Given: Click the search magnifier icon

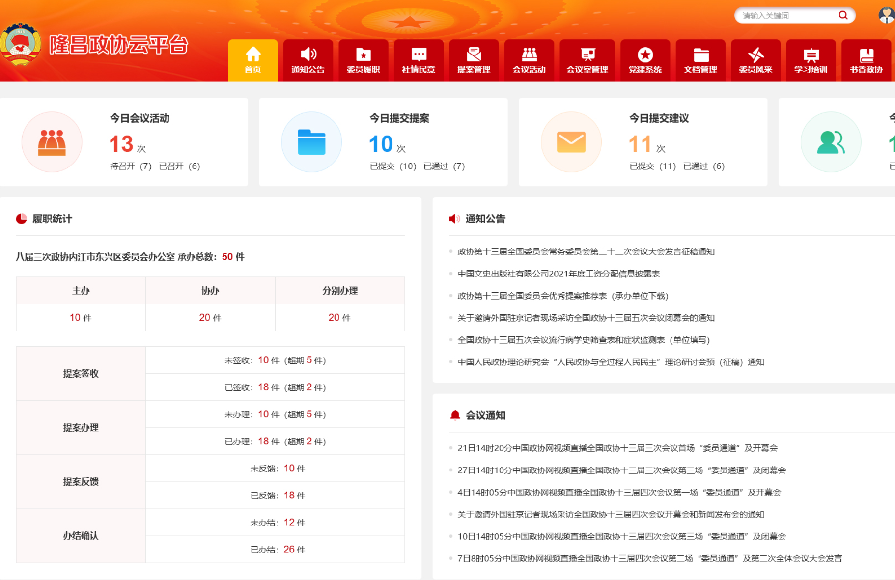Looking at the screenshot, I should [x=843, y=15].
